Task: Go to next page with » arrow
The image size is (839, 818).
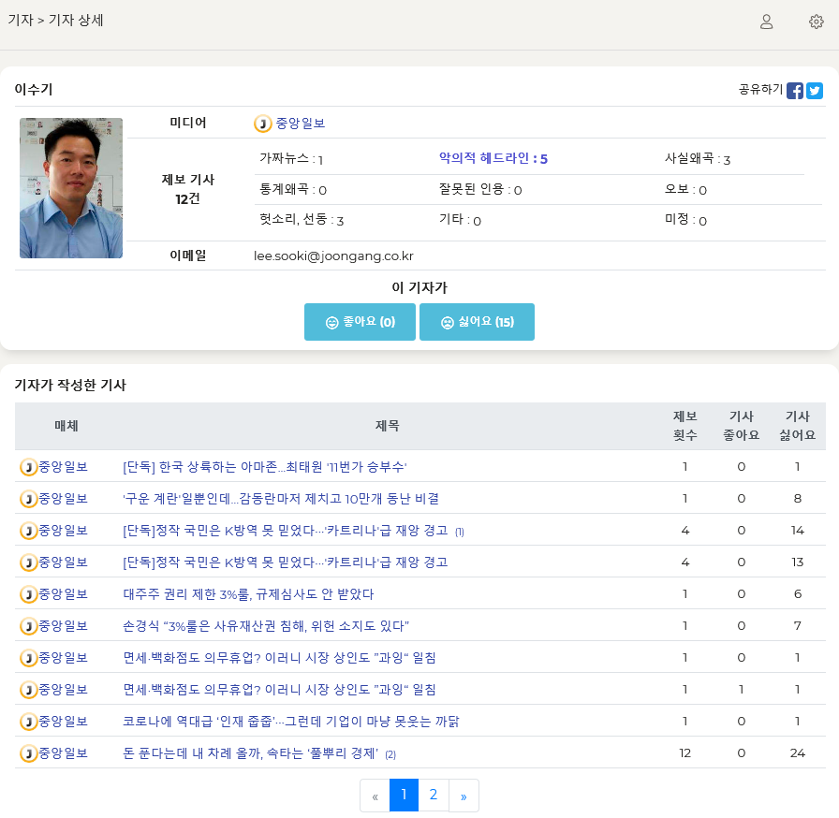Action: click(x=464, y=796)
